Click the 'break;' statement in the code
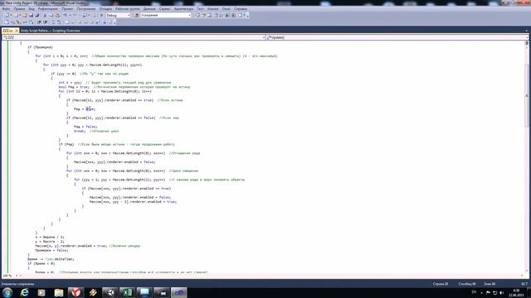Screen dimensions: 531x298 80,131
